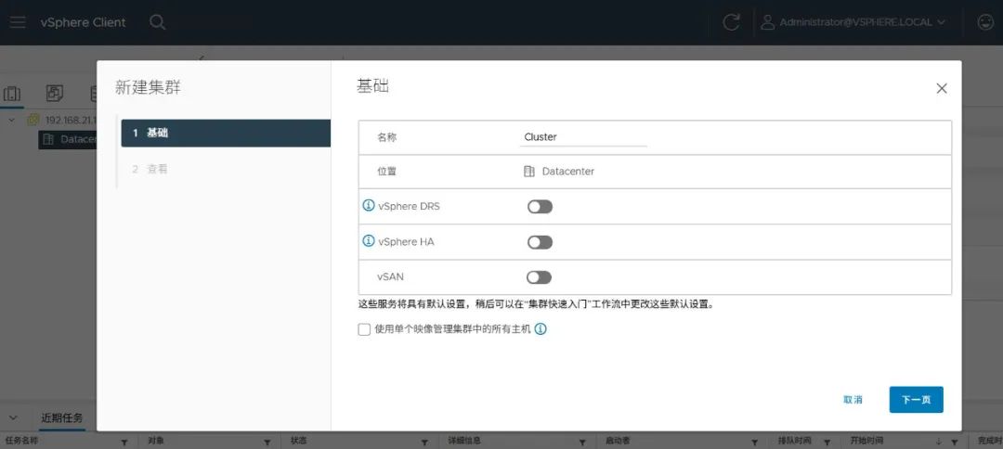
Task: Open the hamburger main menu
Action: click(18, 22)
